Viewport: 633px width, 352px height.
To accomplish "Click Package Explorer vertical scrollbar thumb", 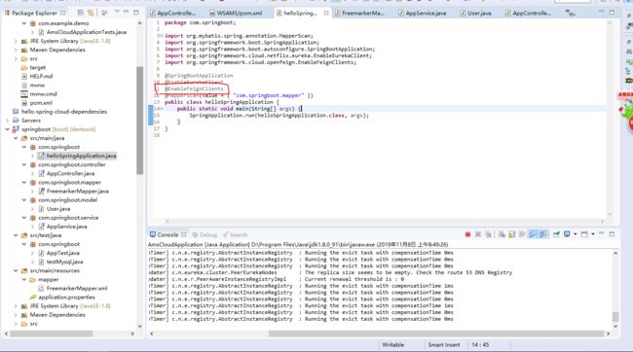I will pos(139,121).
